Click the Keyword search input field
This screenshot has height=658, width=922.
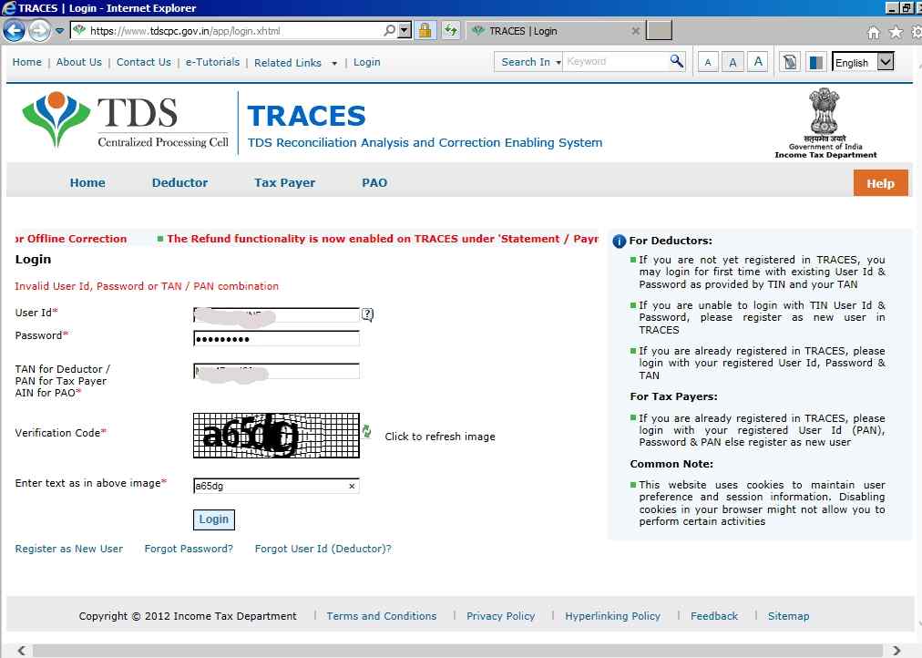616,61
